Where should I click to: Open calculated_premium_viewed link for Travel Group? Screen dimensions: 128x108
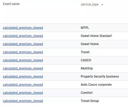(x=23, y=101)
